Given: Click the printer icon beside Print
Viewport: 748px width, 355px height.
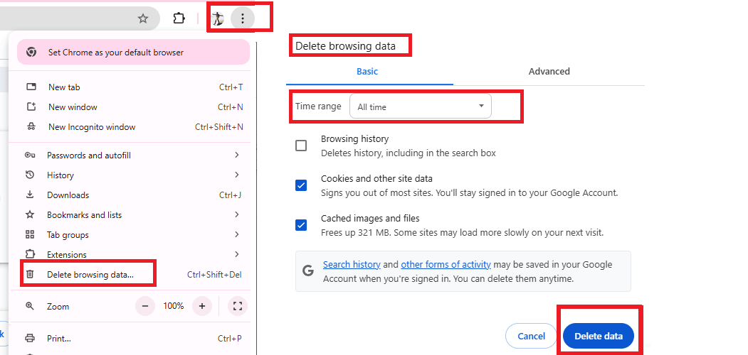Looking at the screenshot, I should [30, 339].
